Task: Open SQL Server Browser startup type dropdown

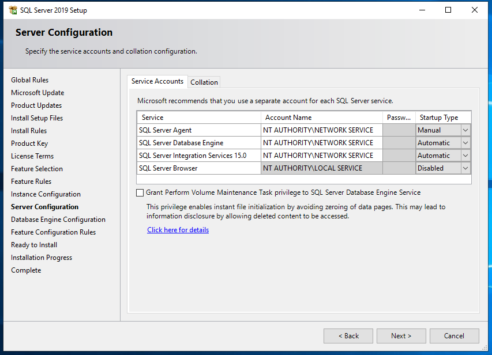Action: (x=465, y=168)
